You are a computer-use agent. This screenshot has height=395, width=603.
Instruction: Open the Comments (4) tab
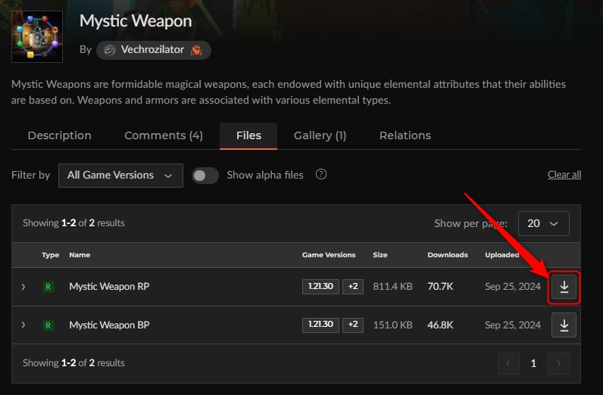pyautogui.click(x=164, y=135)
